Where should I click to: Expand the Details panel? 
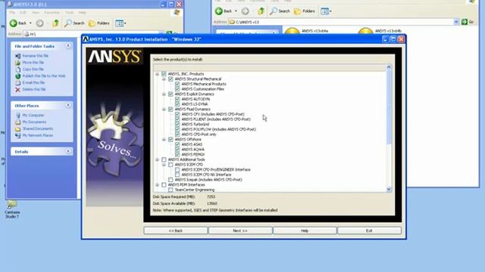(x=68, y=151)
